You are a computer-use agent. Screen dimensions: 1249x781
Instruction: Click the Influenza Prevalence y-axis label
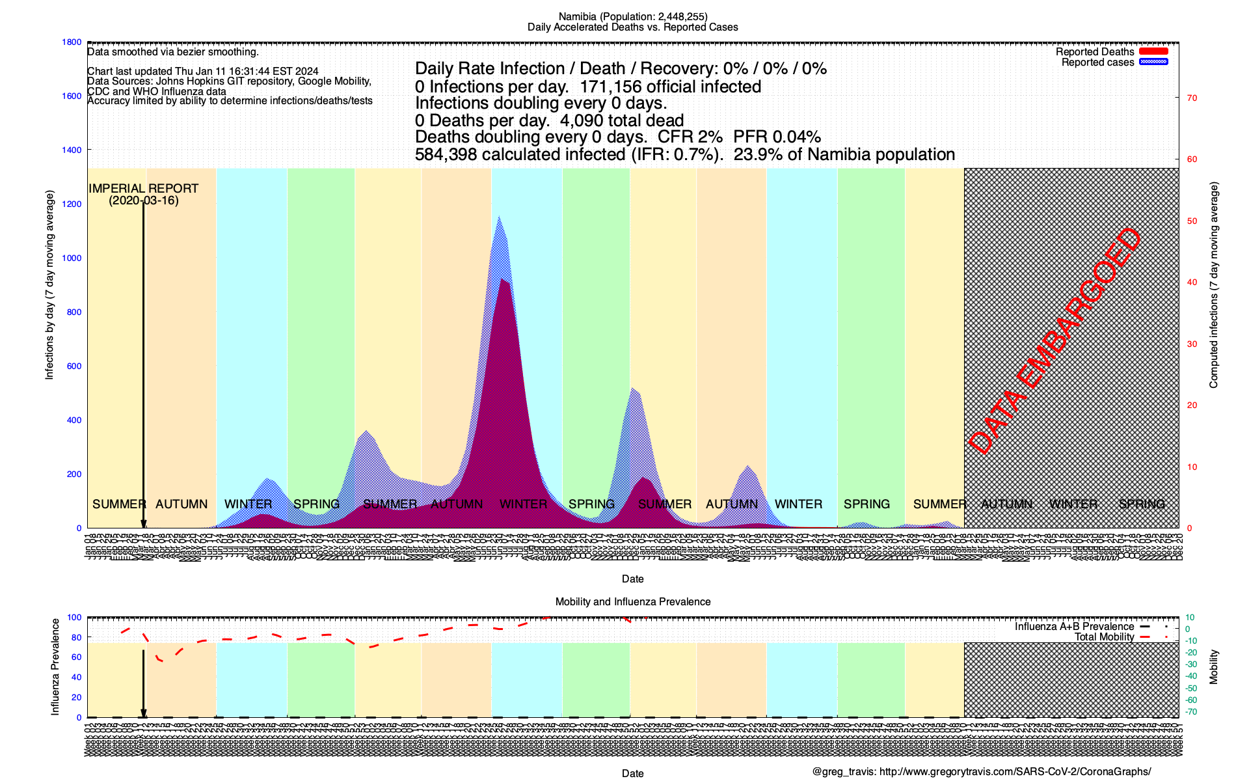(x=55, y=666)
